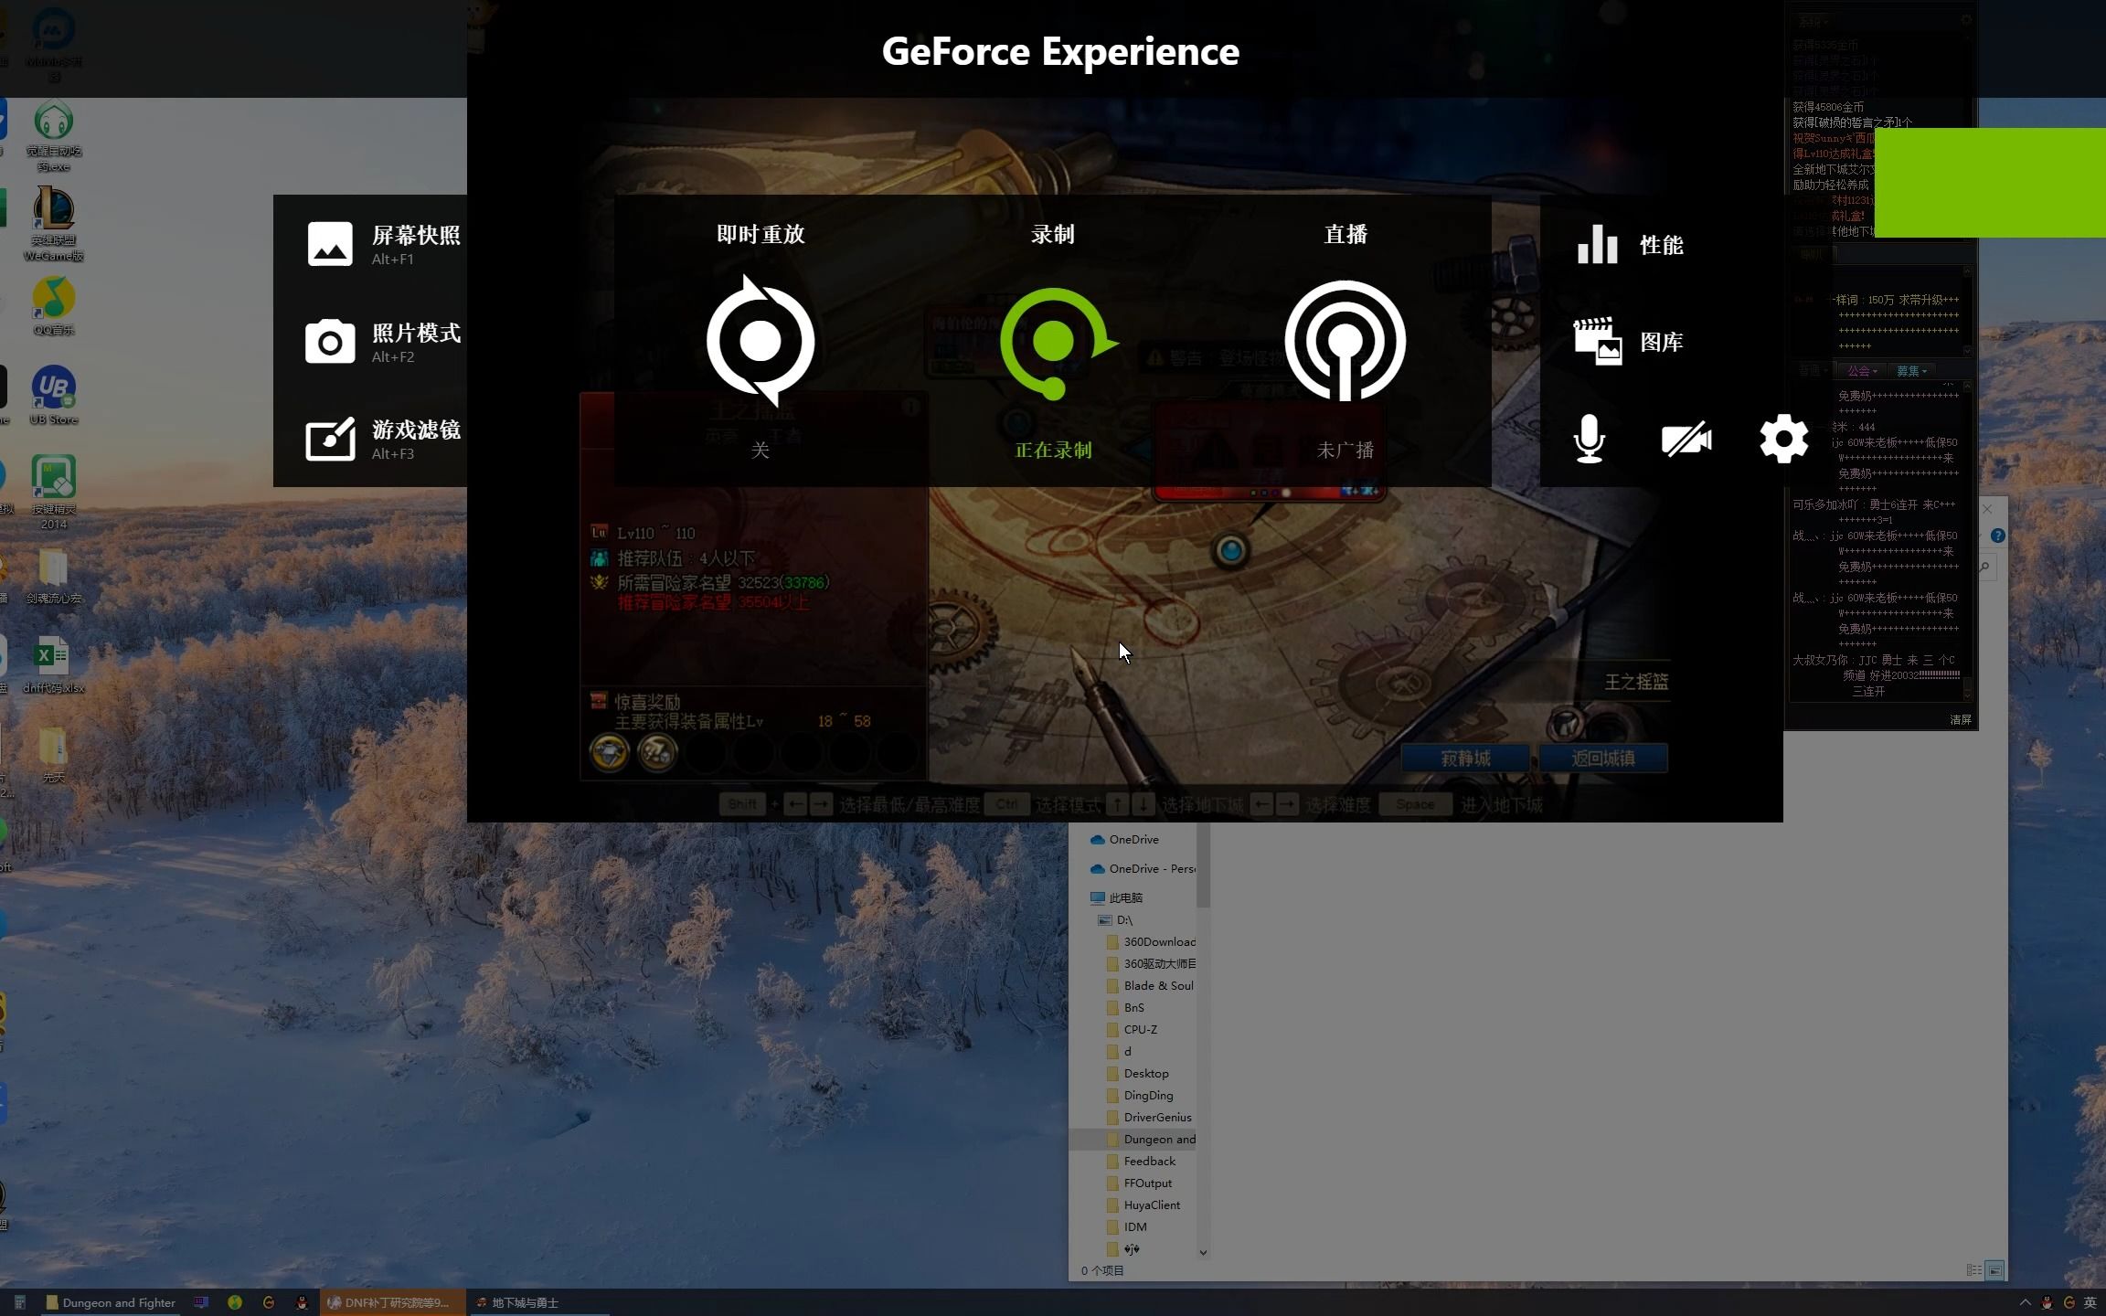Select the D:\ drive tree node
Screen dimensions: 2106x1316
pyautogui.click(x=1116, y=920)
